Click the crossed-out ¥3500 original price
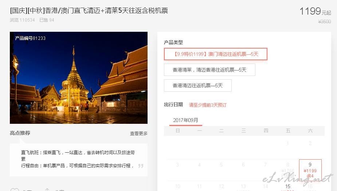The height and width of the screenshot is (191, 337). [x=325, y=22]
